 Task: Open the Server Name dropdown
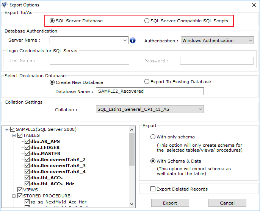pyautogui.click(x=125, y=40)
